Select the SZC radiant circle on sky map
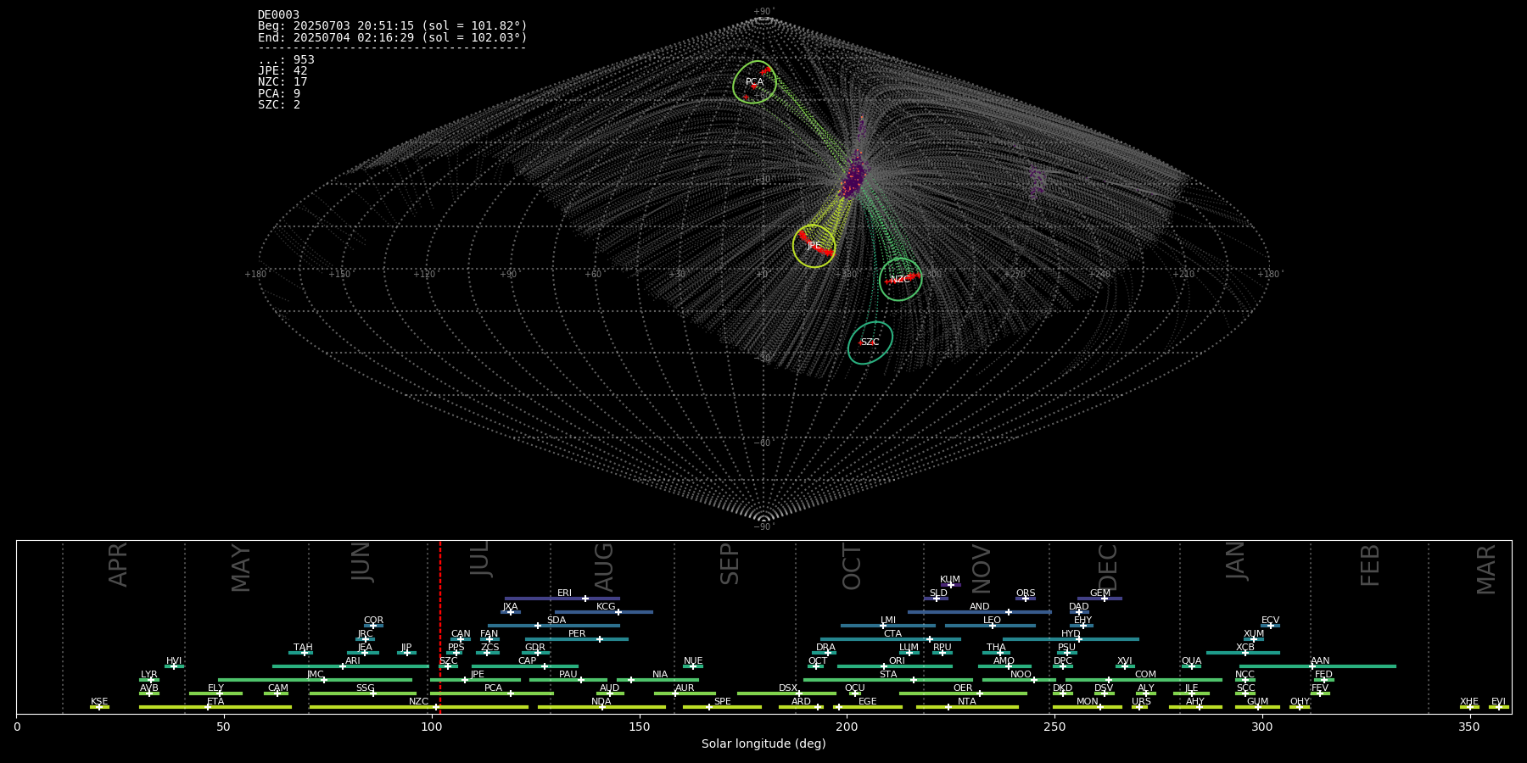 pyautogui.click(x=870, y=343)
